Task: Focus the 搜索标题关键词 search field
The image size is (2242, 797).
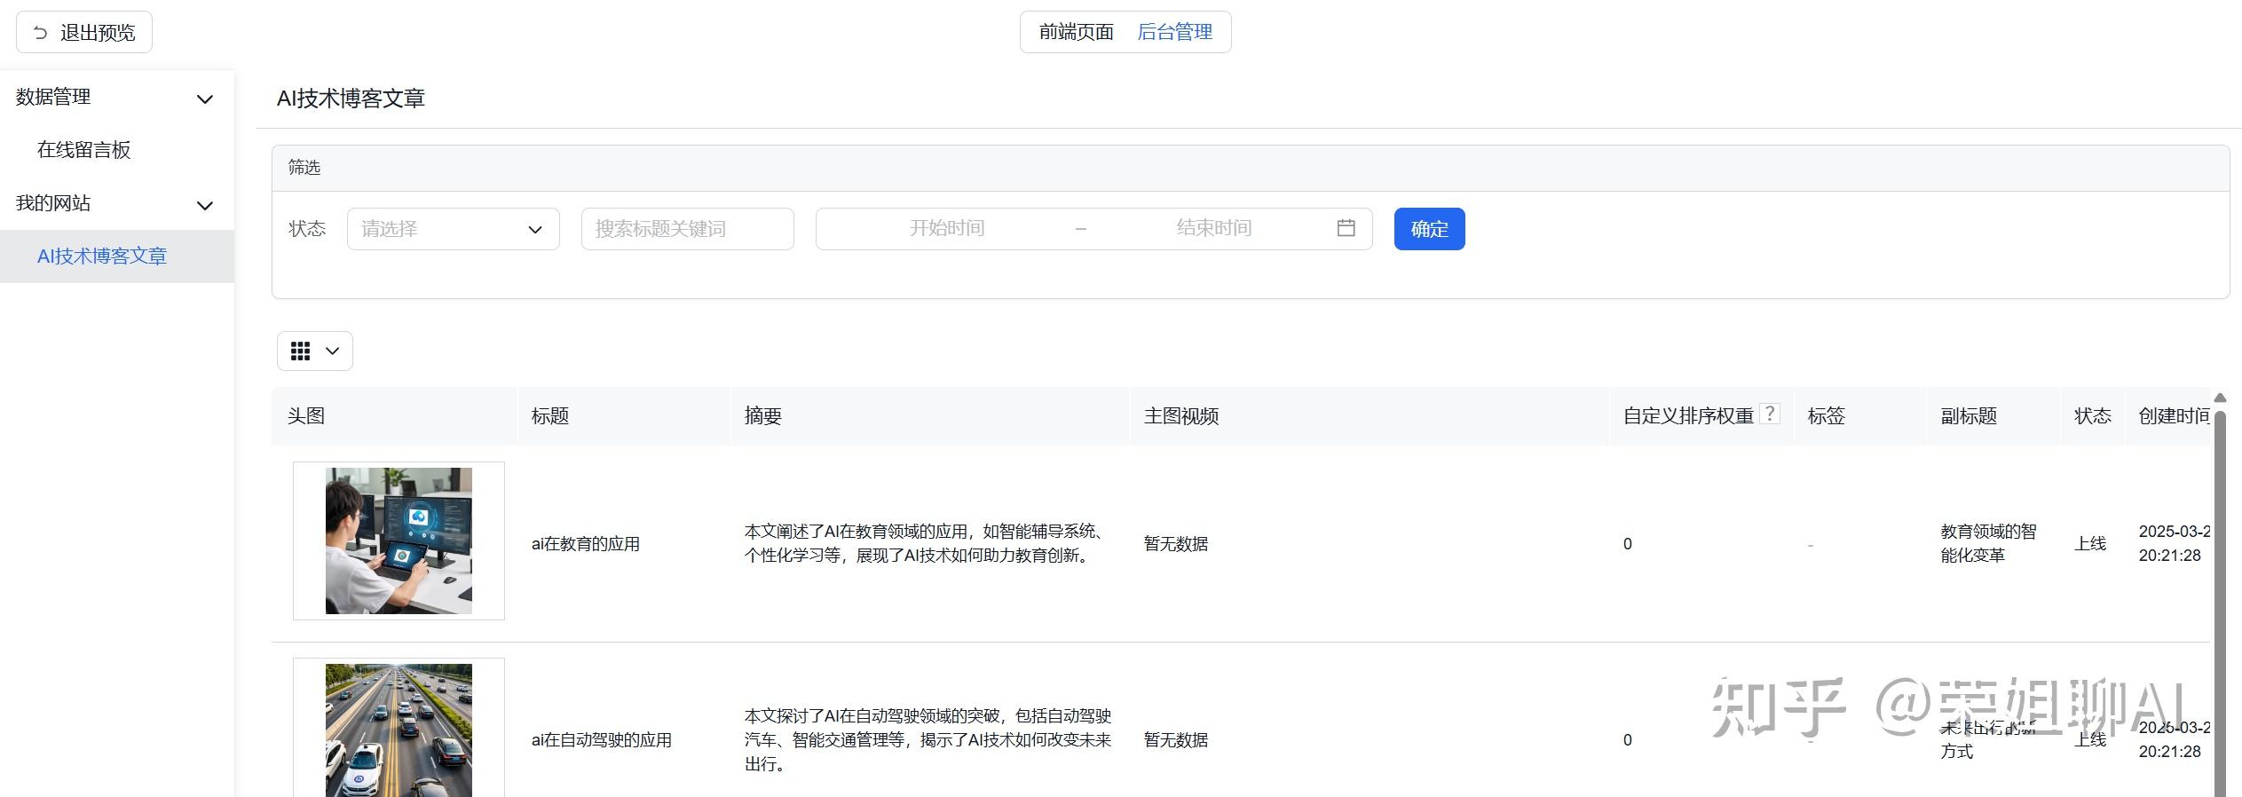Action: [688, 229]
